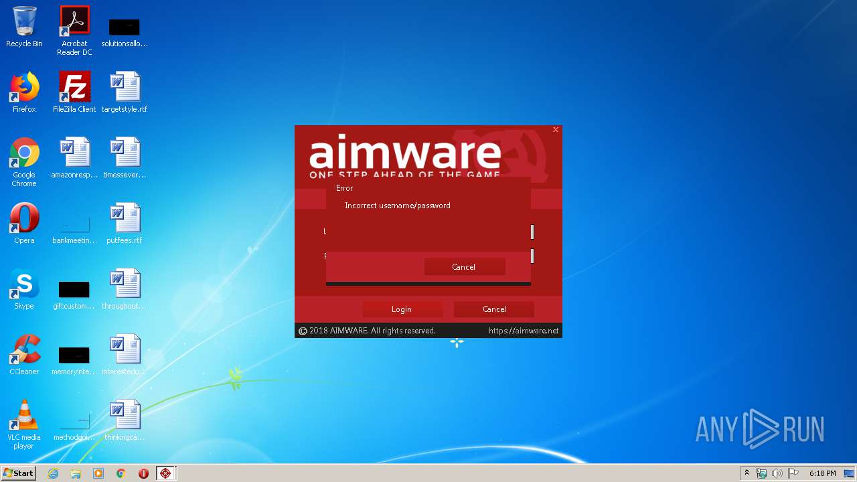Open Action Center flag icon

point(793,473)
